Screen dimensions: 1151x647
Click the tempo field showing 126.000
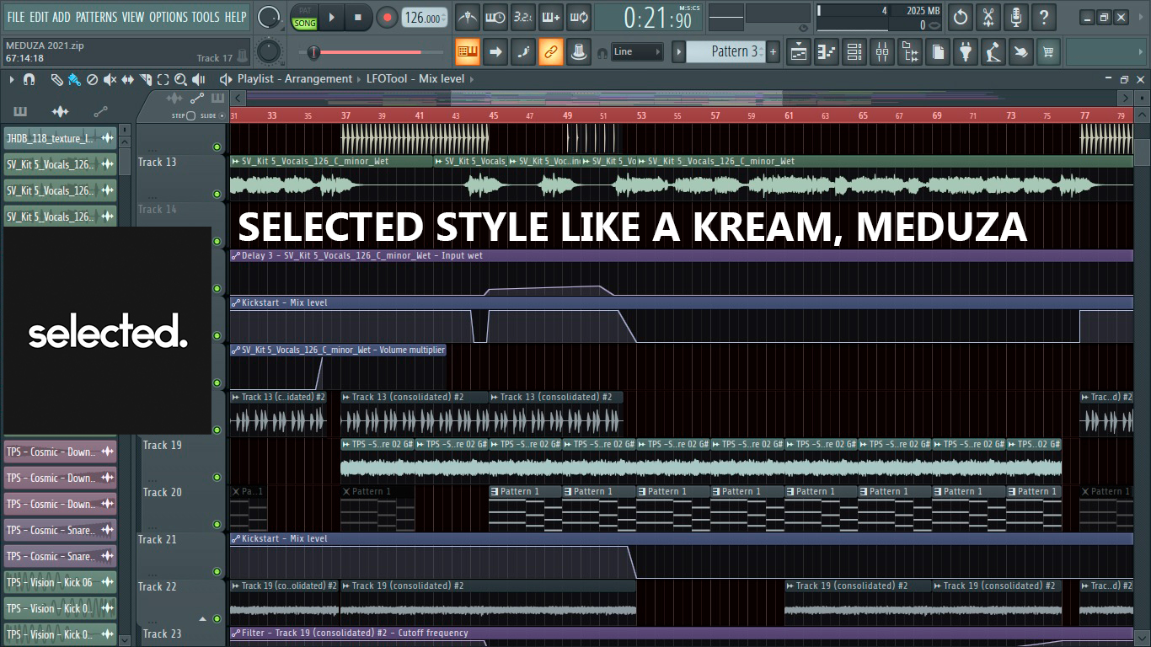(424, 18)
